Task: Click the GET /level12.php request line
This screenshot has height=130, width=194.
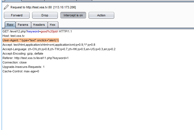Action: click(x=37, y=31)
